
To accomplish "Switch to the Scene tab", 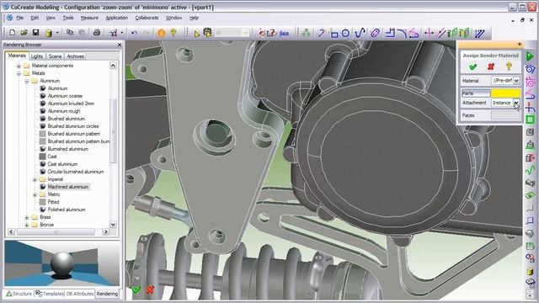I will [x=55, y=56].
